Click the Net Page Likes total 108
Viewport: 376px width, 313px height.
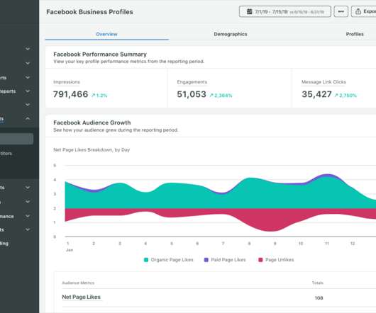319,298
